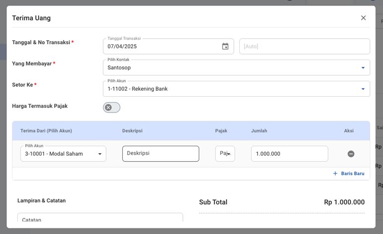The image size is (383, 234).
Task: Close the Terima Uang dialog
Action: pos(363,18)
